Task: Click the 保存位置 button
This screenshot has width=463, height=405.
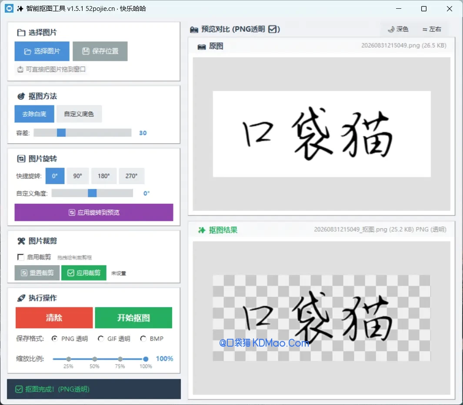Action: (x=100, y=51)
